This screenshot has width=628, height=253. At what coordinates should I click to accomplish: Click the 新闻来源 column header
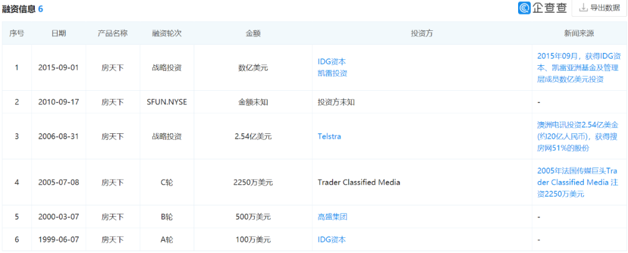click(x=579, y=34)
